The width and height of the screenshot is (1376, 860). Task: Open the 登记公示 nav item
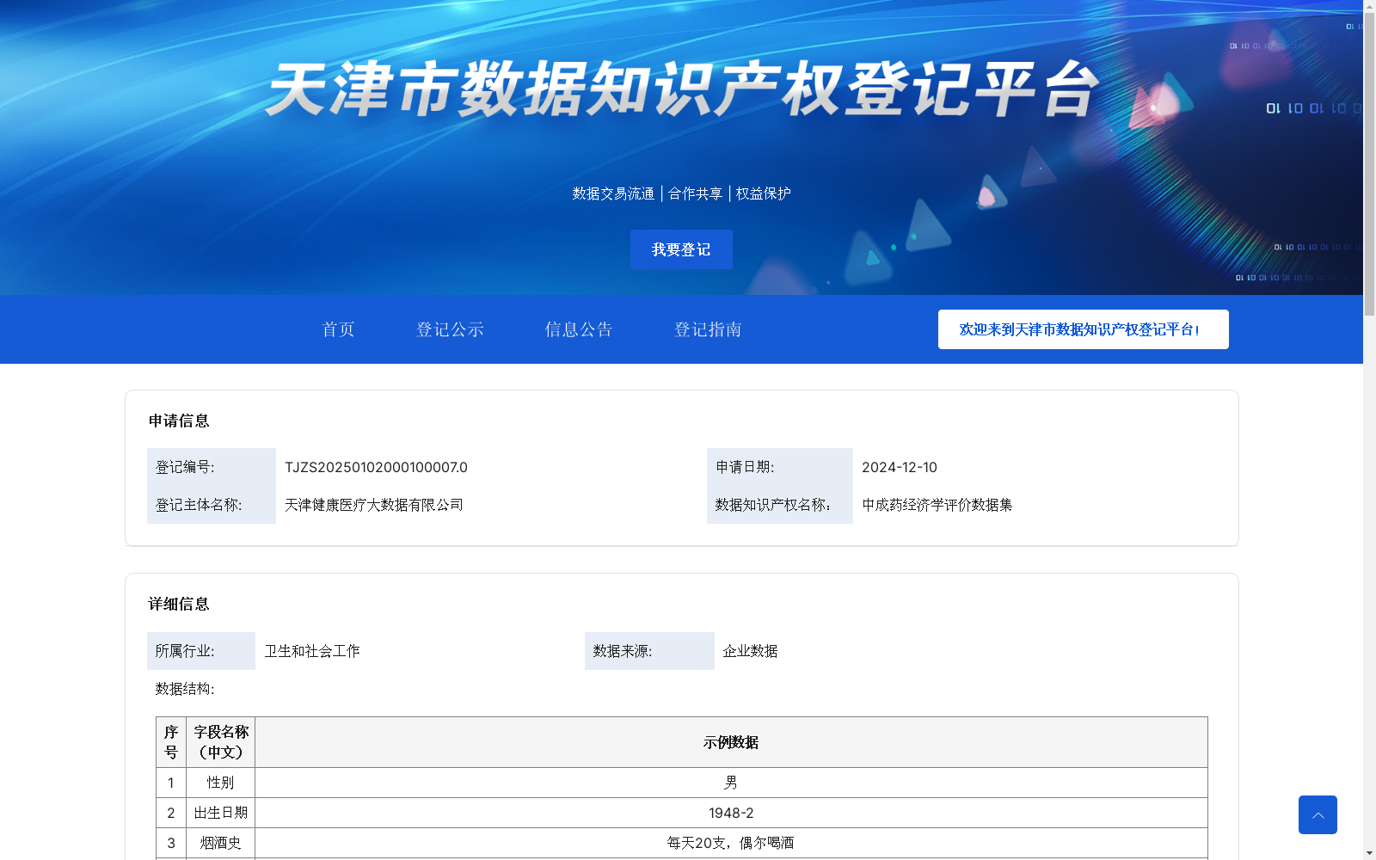(x=450, y=329)
